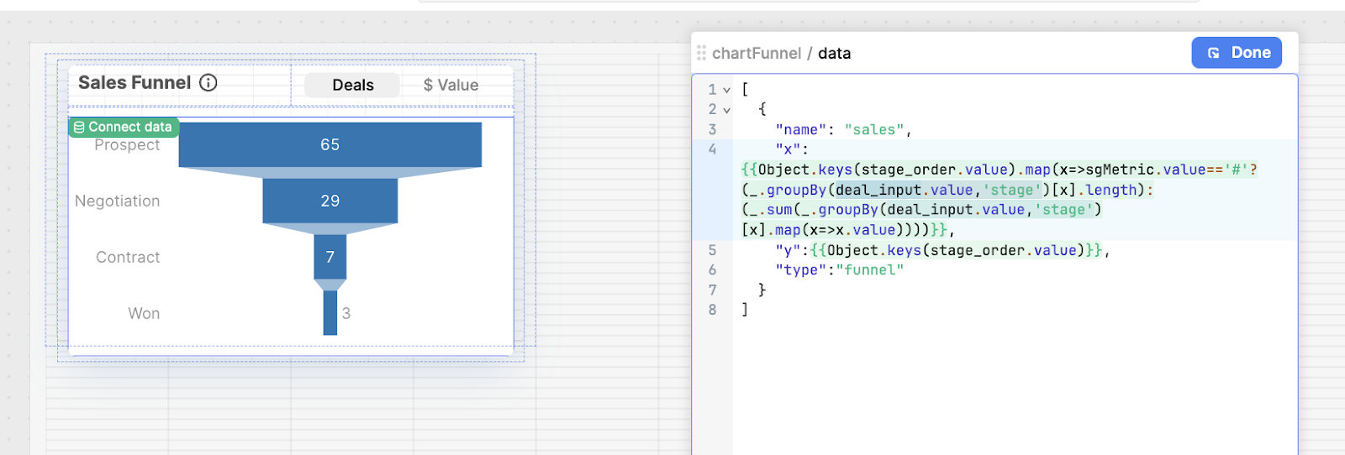Click the Sales Funnel title text
This screenshot has width=1345, height=455.
point(134,82)
